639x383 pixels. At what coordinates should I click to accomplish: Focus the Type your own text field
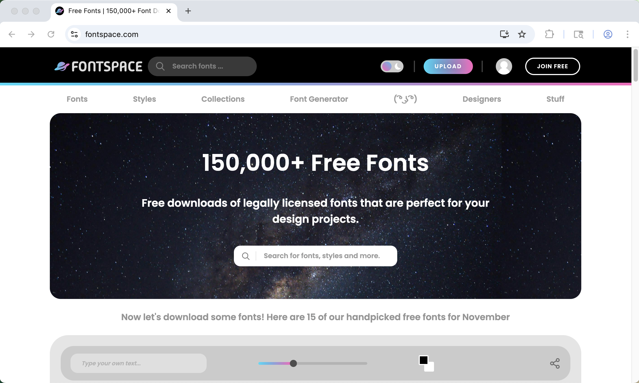[138, 363]
